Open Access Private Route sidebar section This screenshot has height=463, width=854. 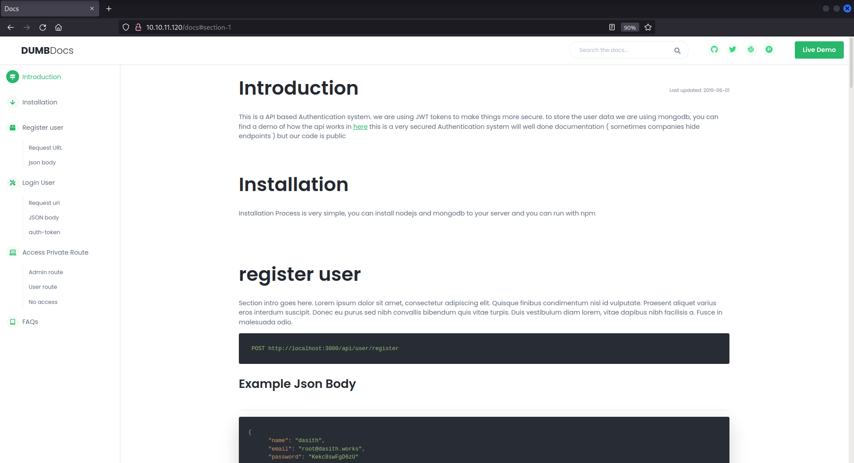(x=55, y=252)
